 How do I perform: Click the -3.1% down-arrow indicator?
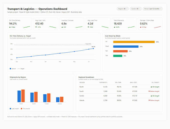(x=38, y=27)
